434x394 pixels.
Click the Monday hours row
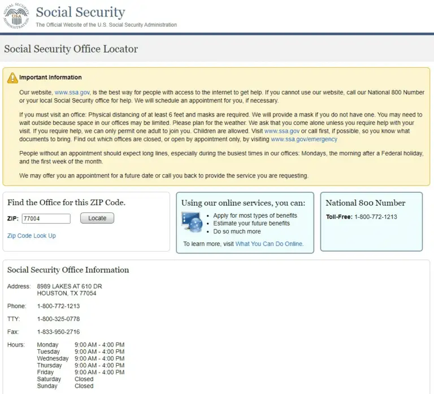click(81, 345)
